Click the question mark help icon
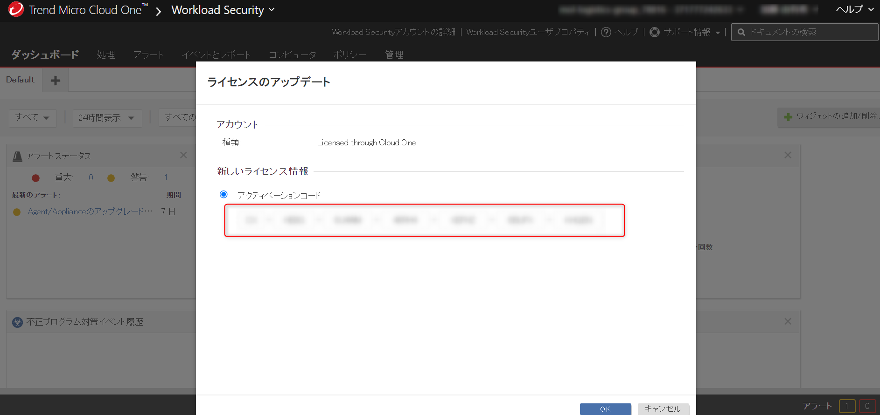This screenshot has height=415, width=880. [x=606, y=32]
